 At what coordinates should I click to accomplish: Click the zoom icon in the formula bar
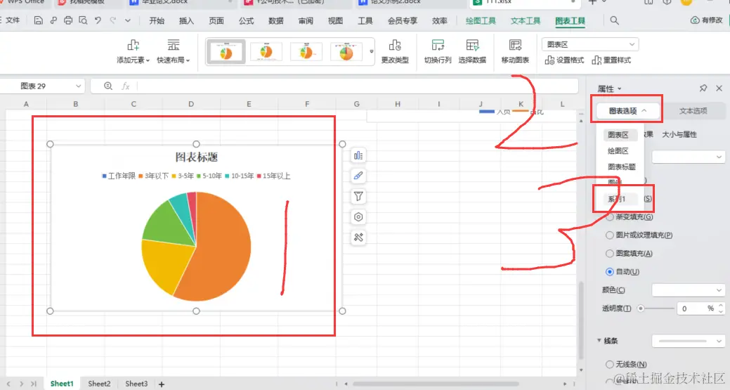[x=108, y=86]
